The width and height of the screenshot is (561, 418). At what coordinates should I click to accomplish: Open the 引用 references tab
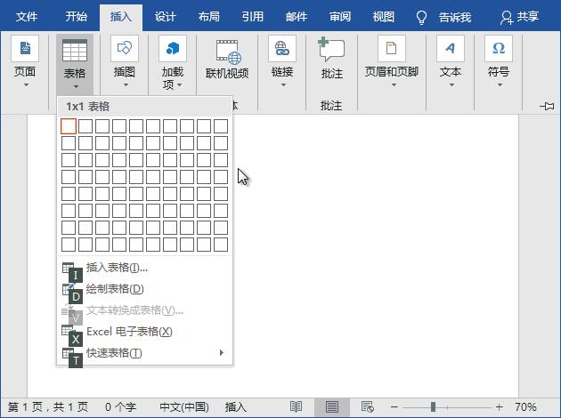(x=253, y=17)
